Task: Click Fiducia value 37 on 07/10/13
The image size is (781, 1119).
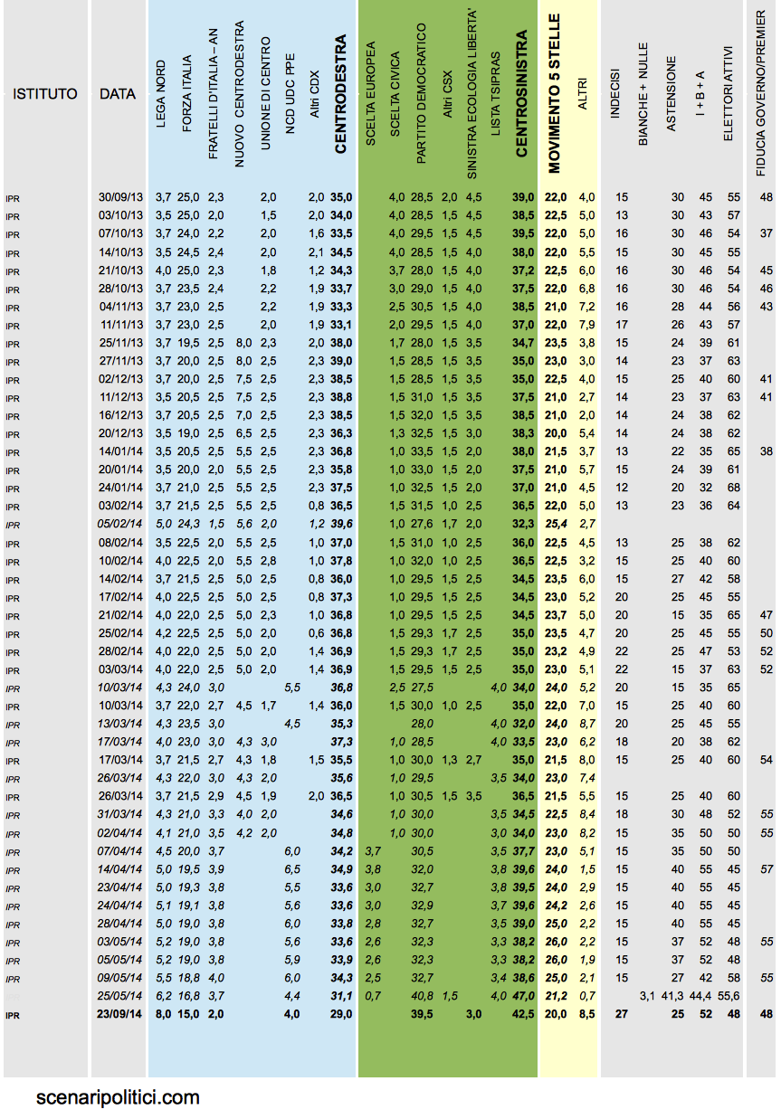Action: [767, 233]
